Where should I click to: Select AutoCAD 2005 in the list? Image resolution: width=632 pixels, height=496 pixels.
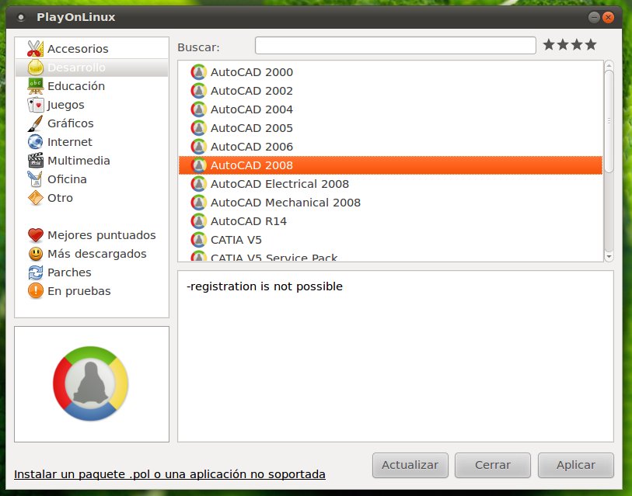(390, 128)
